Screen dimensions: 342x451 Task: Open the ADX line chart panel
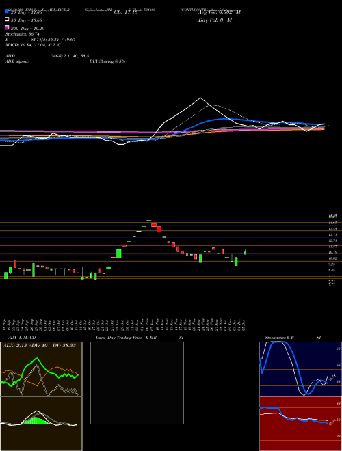[41, 369]
